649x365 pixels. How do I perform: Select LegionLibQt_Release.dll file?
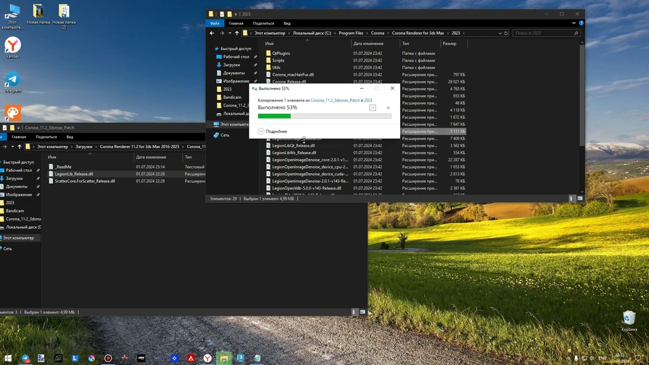tap(293, 145)
